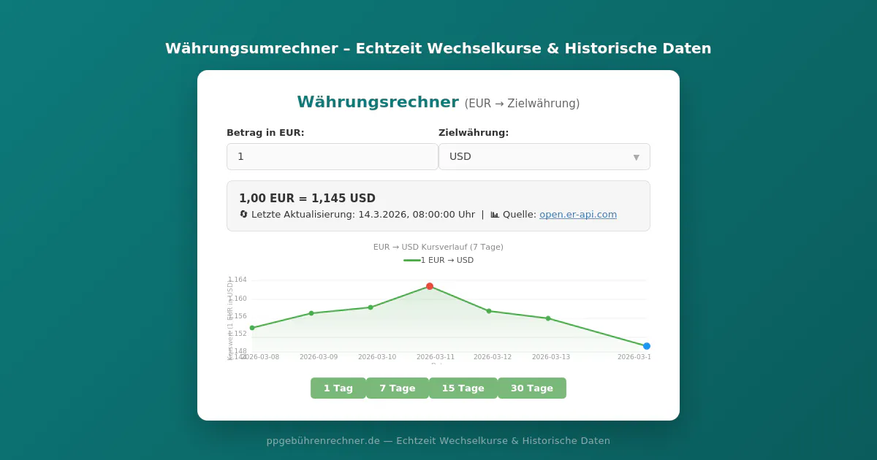
Task: Select the 30 Tage range button
Action: click(x=532, y=388)
